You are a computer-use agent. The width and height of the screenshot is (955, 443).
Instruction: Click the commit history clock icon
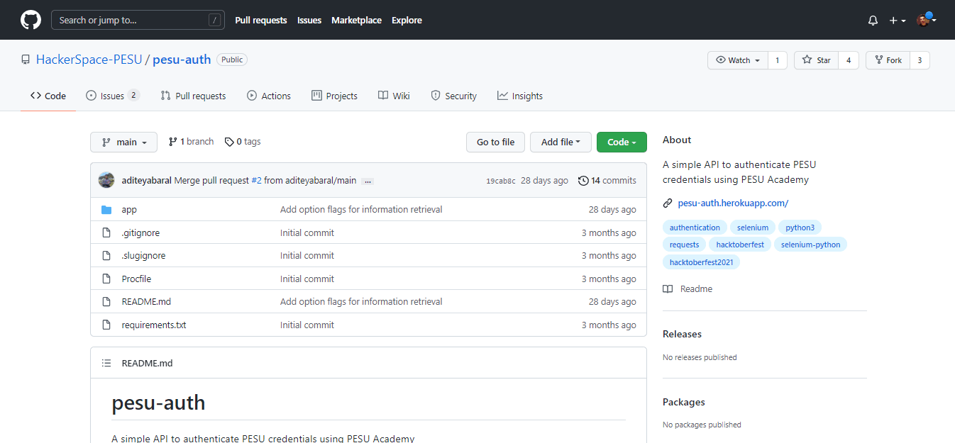click(583, 181)
